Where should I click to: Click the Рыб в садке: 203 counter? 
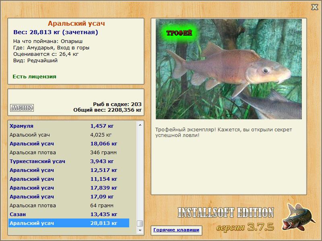pyautogui.click(x=117, y=104)
